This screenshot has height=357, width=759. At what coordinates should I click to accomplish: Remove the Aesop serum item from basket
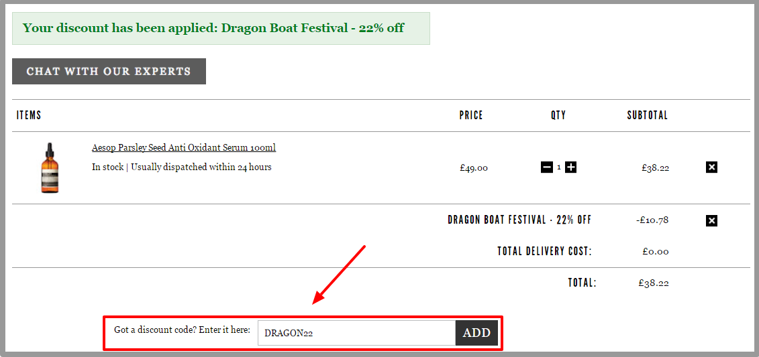711,167
